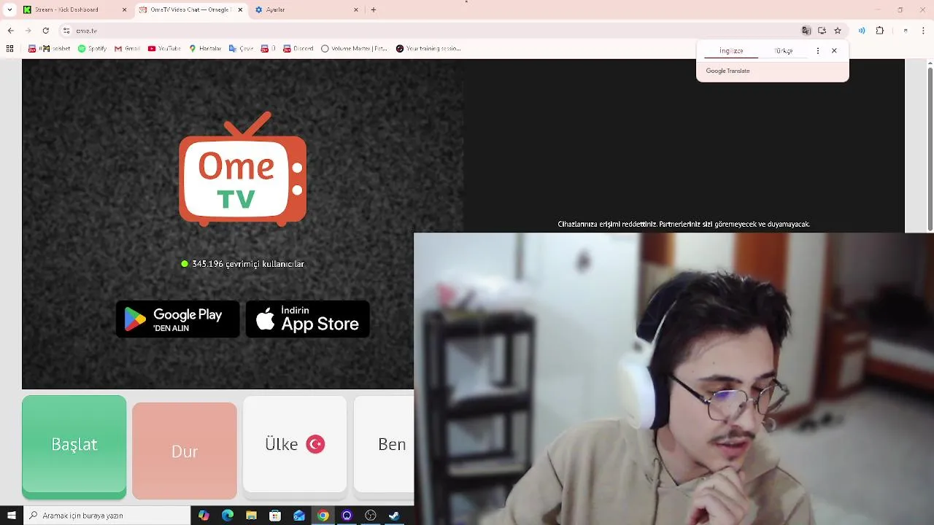Click the translate page icon in address bar
Screen dimensions: 934x525
tap(806, 31)
